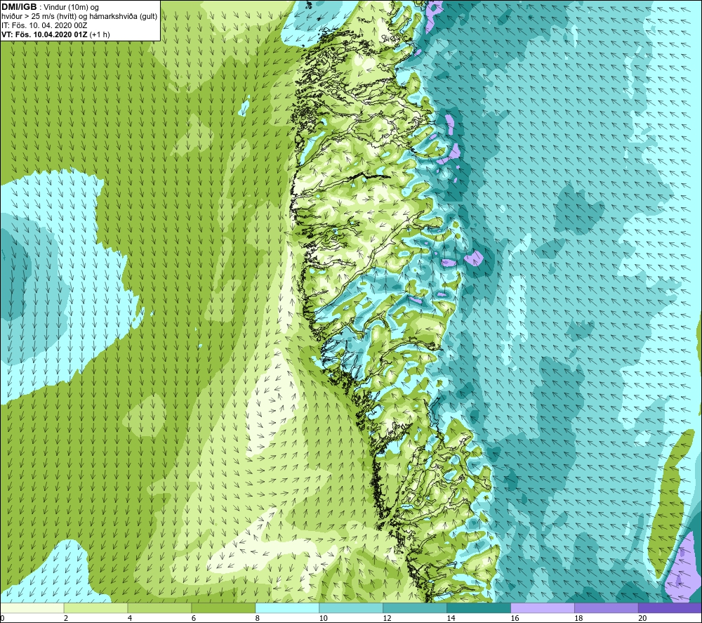This screenshot has height=623, width=702.
Task: Click the '(+1 h)' forecast offset text
Action: [100, 34]
